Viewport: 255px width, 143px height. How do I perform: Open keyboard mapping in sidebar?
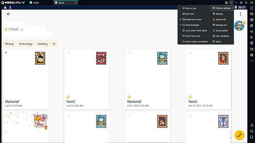tap(252, 14)
